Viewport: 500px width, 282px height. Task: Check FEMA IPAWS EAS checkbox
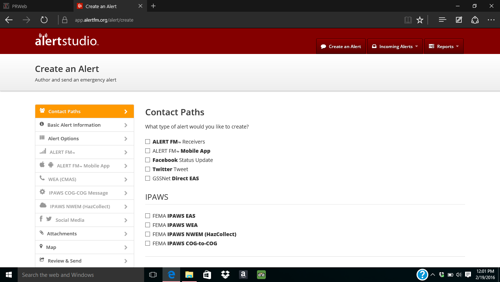[148, 216]
